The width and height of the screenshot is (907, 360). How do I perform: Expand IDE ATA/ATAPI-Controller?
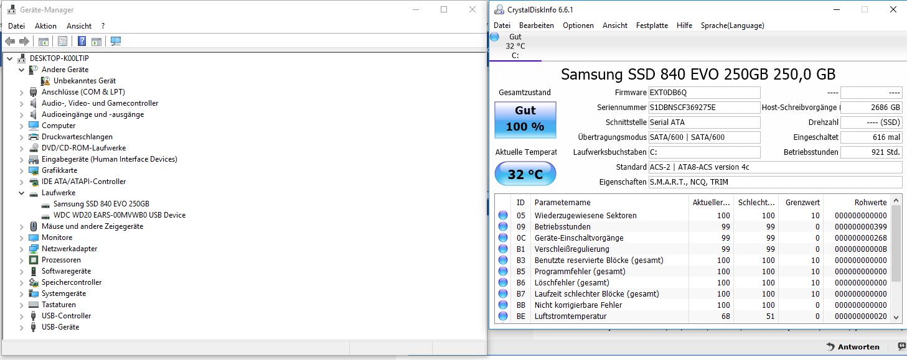pyautogui.click(x=21, y=182)
